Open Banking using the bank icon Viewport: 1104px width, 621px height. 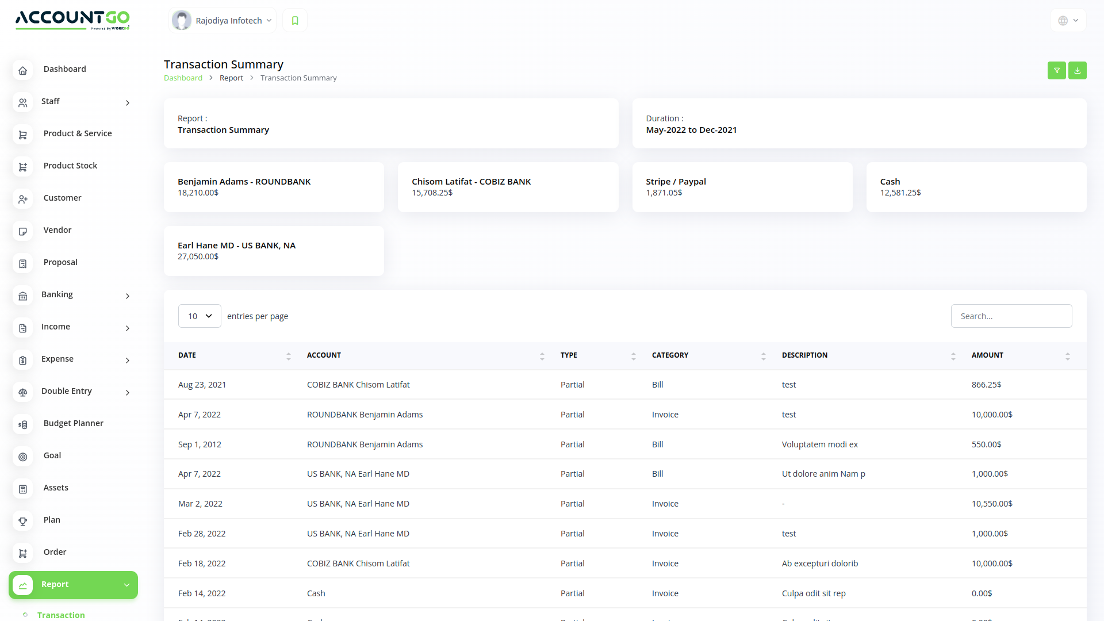point(23,296)
